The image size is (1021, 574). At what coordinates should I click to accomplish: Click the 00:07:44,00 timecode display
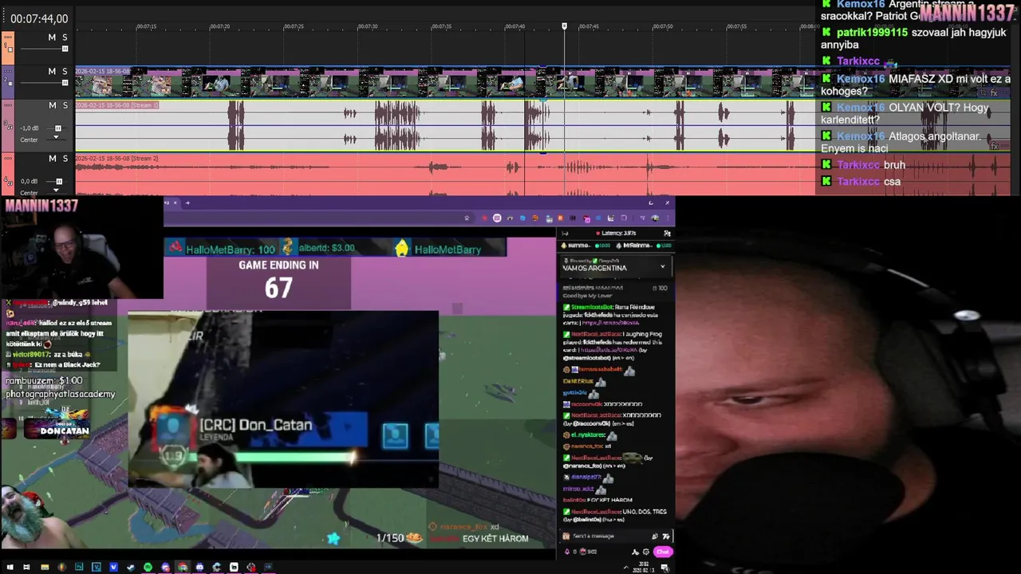click(x=40, y=18)
